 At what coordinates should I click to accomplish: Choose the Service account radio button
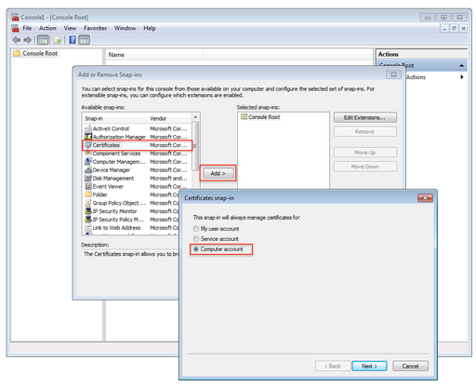pos(196,239)
